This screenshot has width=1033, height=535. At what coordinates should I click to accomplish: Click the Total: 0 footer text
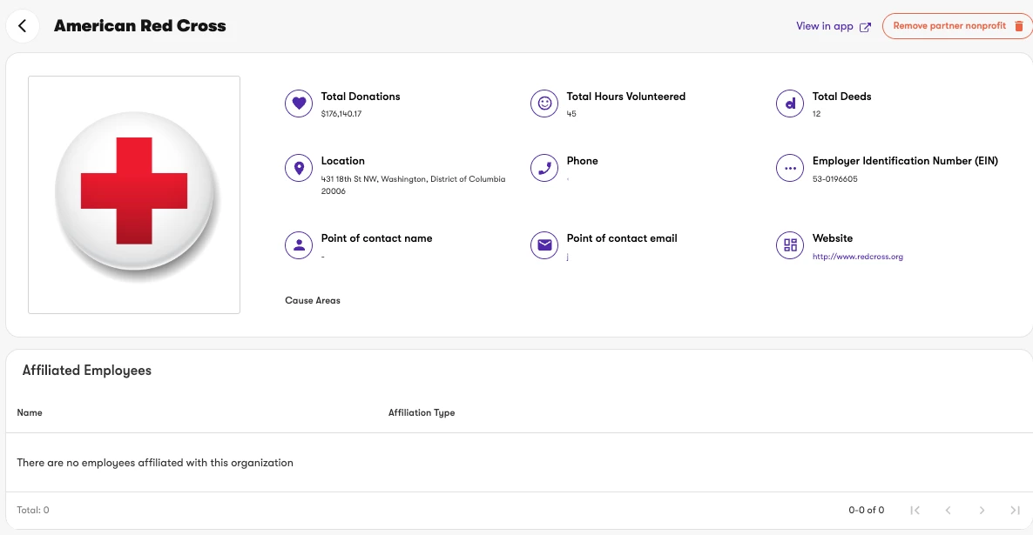33,510
